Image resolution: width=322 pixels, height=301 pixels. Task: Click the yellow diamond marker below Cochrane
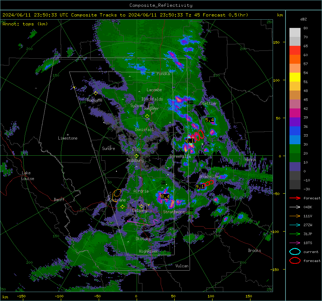point(122,207)
